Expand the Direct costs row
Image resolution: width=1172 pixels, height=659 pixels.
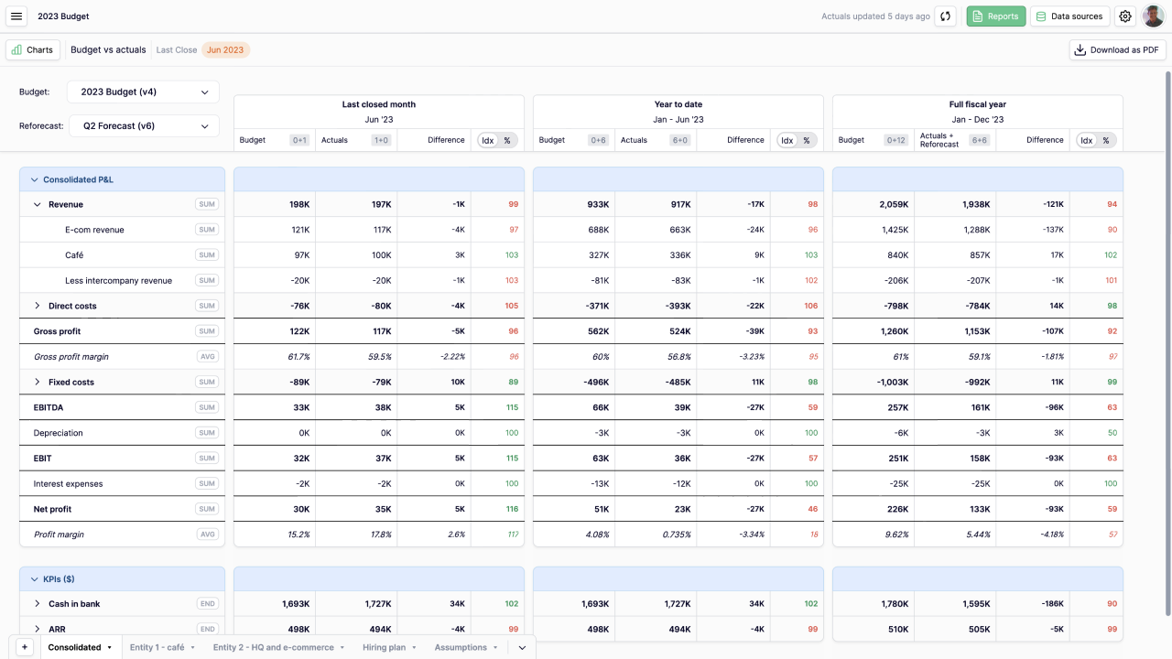pos(38,306)
